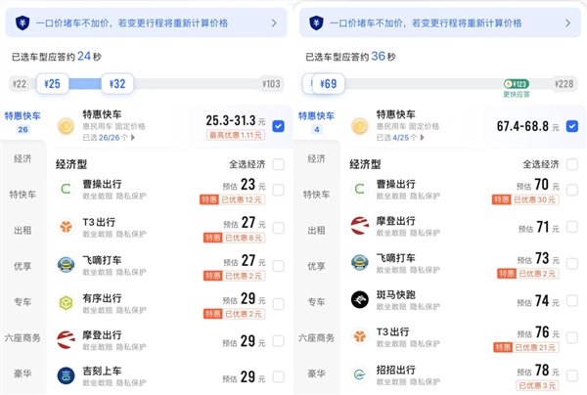Open 特惠快车 tab showing badge 4
The image size is (587, 395).
coord(316,122)
